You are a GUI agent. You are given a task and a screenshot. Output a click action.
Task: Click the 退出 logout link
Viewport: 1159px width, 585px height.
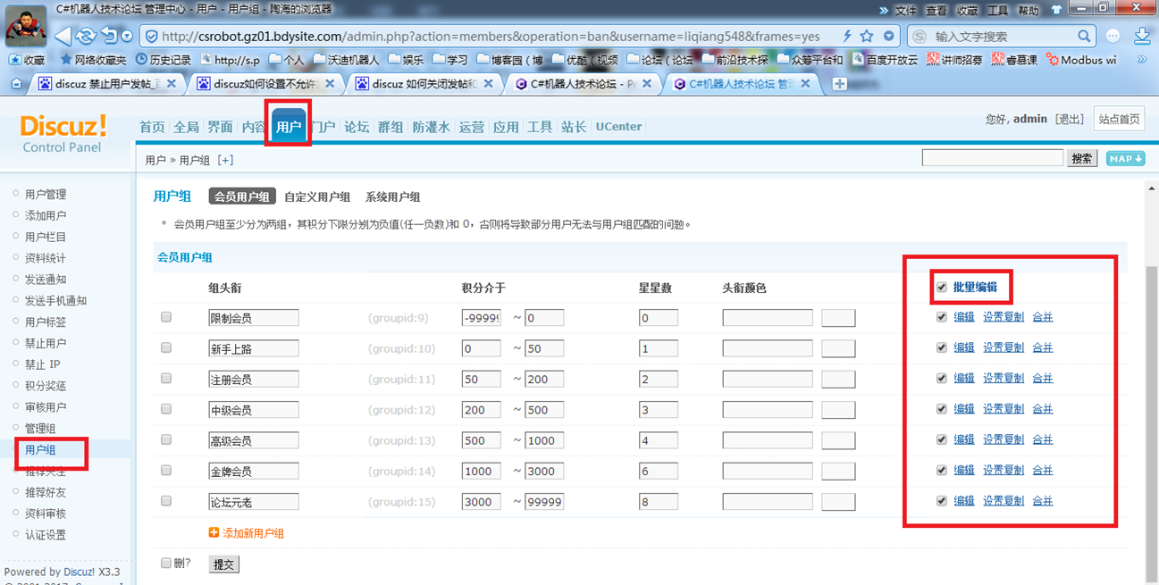click(x=1070, y=120)
